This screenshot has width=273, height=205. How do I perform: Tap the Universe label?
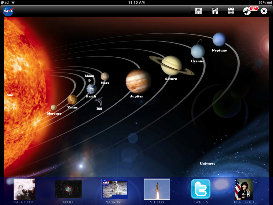(207, 163)
